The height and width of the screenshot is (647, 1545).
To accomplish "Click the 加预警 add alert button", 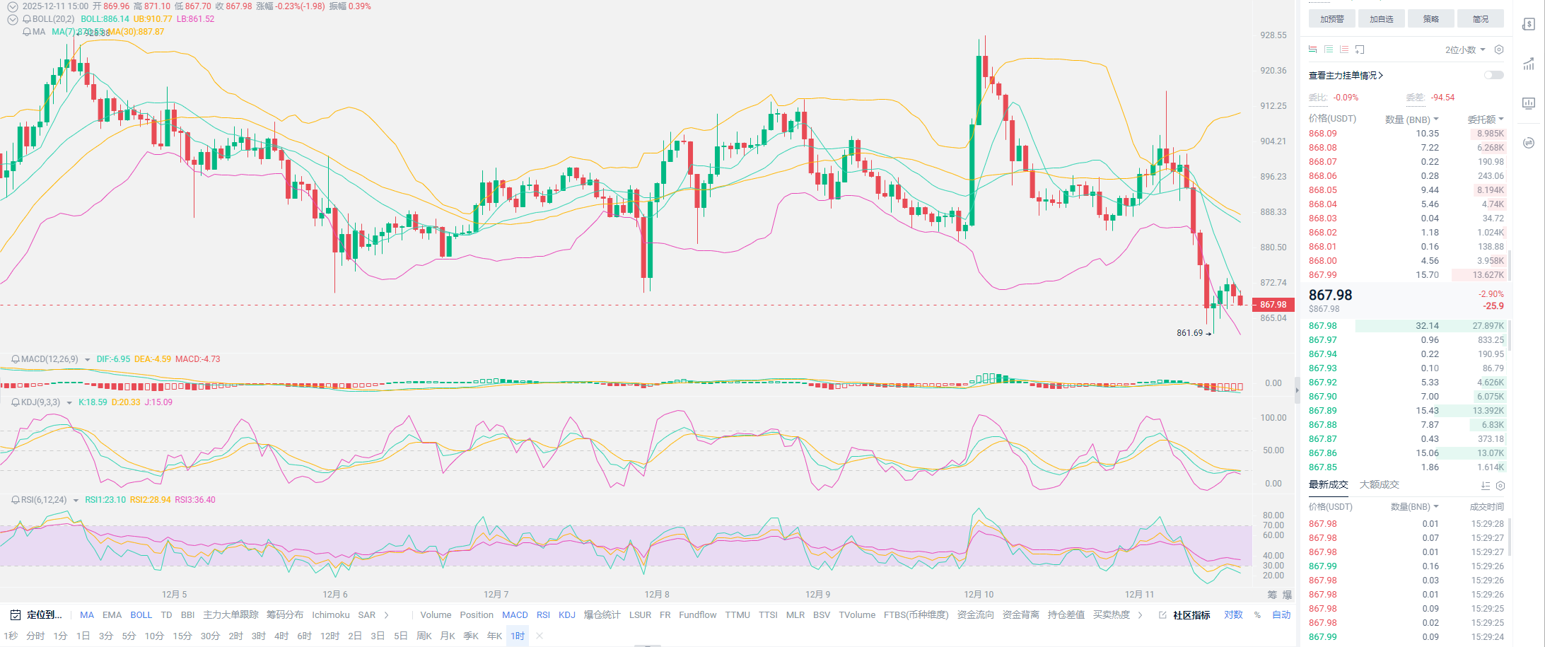I will [1331, 19].
